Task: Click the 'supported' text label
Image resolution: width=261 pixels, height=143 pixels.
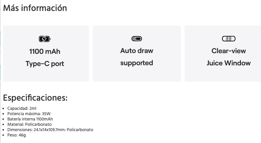Action: 137,63
